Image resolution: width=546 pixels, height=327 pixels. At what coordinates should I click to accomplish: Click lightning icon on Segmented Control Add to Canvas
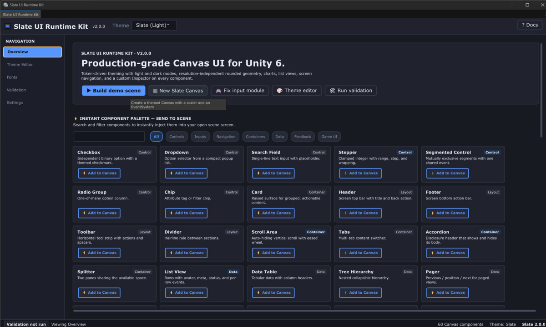(x=432, y=173)
